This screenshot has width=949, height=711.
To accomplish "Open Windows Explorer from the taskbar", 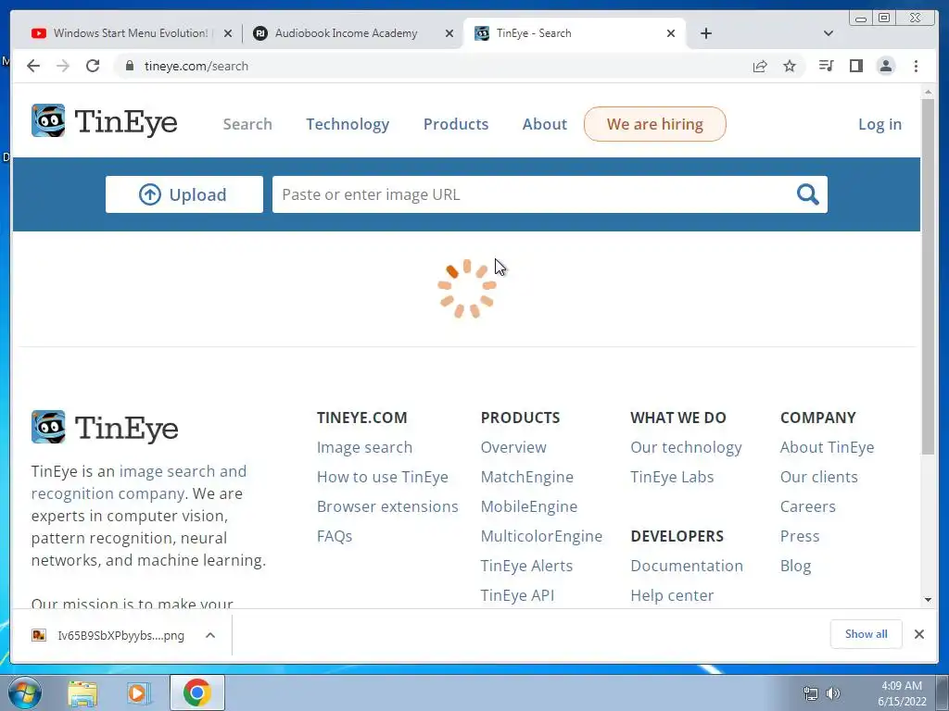I will pos(82,693).
